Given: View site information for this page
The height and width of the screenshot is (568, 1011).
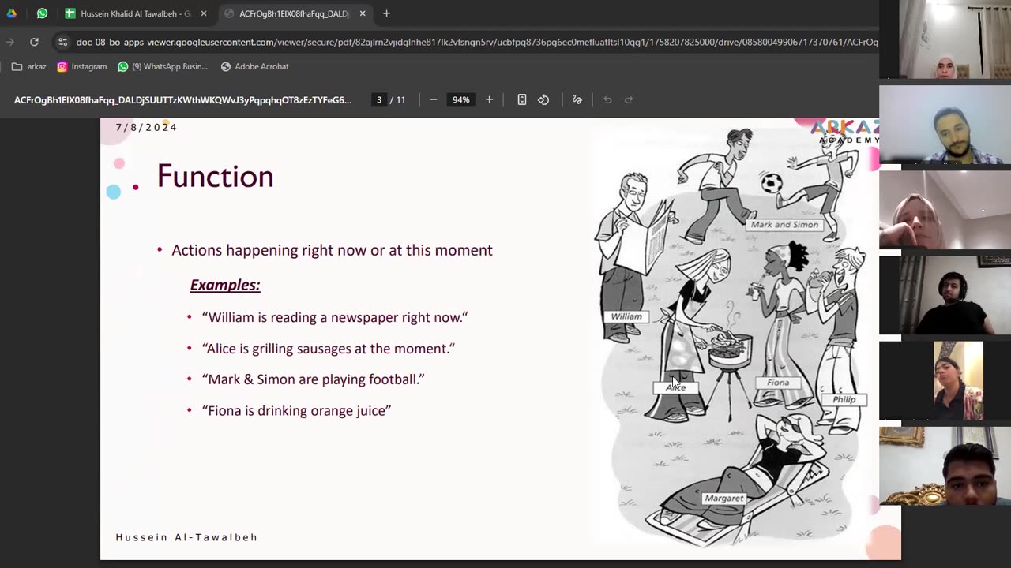Looking at the screenshot, I should pos(62,42).
